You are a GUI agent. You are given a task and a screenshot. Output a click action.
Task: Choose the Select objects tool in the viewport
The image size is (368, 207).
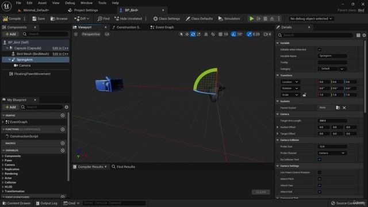point(181,34)
